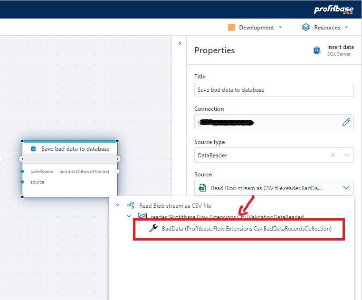Collapse the Properties panel with chevron
Image resolution: width=362 pixels, height=300 pixels.
pos(180,43)
